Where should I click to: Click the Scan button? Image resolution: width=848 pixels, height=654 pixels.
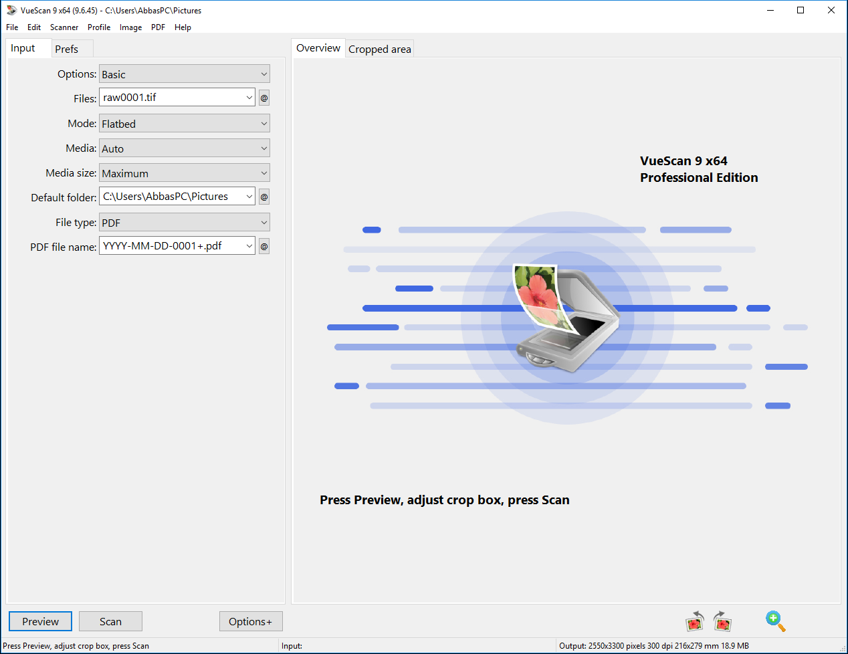tap(110, 621)
